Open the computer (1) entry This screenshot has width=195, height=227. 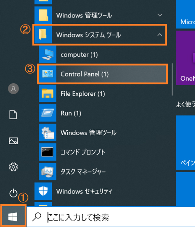pos(79,55)
